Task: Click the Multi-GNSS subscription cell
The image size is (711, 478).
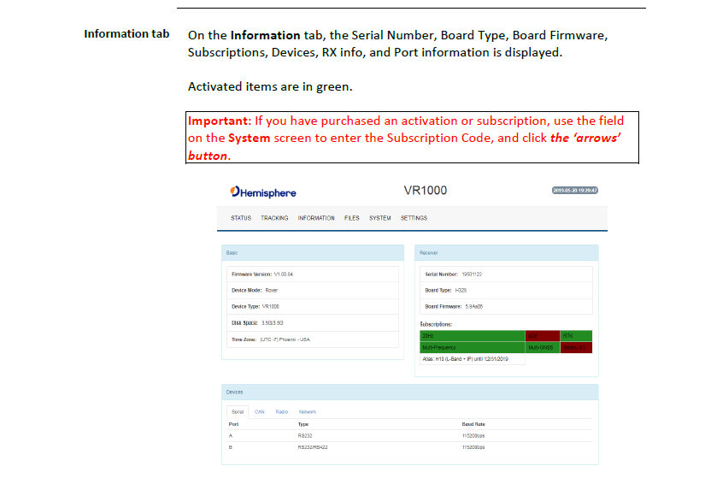Action: 542,348
